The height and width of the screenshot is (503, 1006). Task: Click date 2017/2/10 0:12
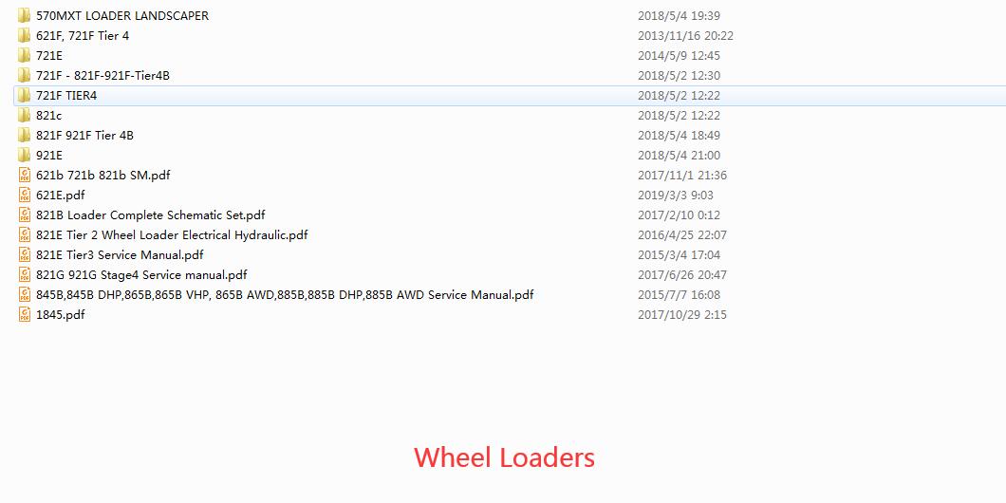tap(679, 214)
